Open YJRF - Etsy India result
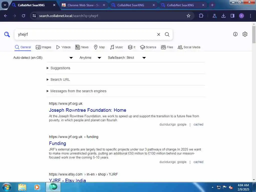This screenshot has height=192, width=256. pos(67,180)
